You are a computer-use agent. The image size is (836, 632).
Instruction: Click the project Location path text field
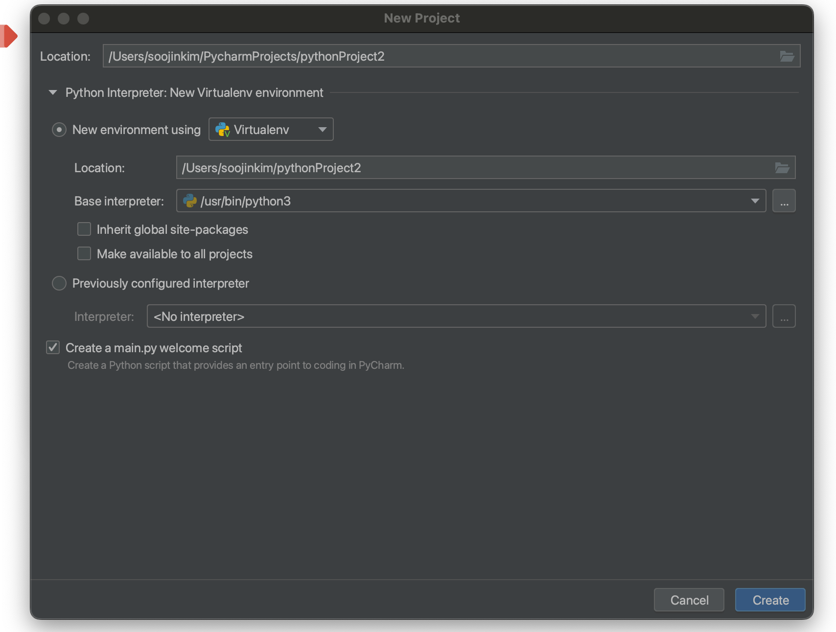(x=441, y=56)
